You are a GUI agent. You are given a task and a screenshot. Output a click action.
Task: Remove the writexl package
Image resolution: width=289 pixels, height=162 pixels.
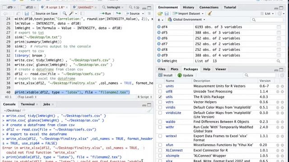[282, 136]
